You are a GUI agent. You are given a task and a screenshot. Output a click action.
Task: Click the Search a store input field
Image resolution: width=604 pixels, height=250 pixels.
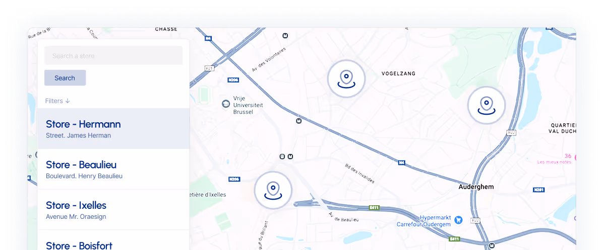[x=113, y=55]
